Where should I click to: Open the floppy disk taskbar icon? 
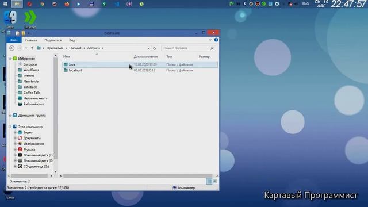point(92,4)
